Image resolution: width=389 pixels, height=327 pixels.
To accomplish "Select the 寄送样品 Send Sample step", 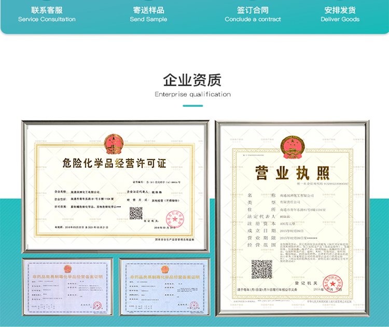I will (148, 15).
